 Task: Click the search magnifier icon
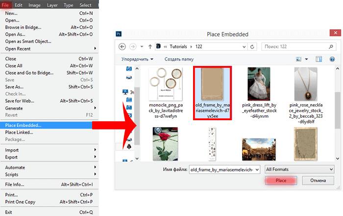click(331, 46)
